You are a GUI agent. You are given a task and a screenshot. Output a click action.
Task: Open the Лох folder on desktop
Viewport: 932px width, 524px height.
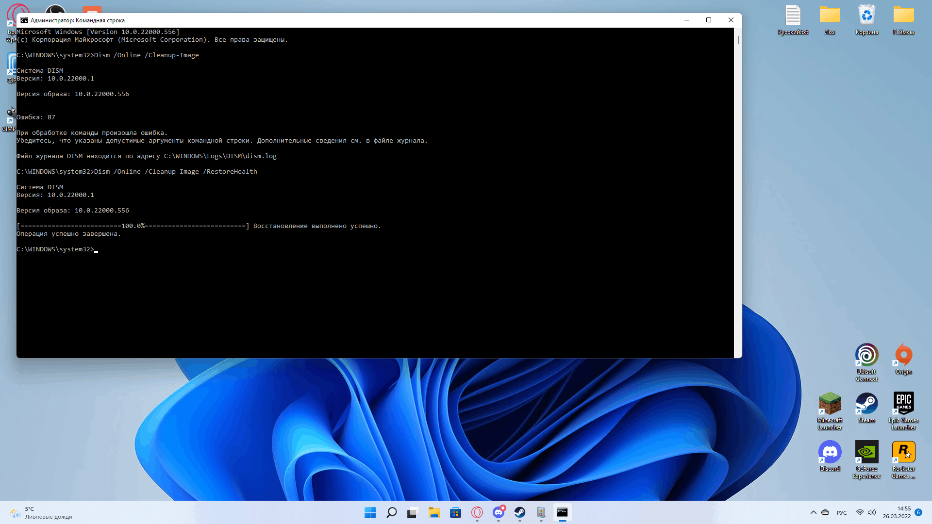[x=830, y=19]
